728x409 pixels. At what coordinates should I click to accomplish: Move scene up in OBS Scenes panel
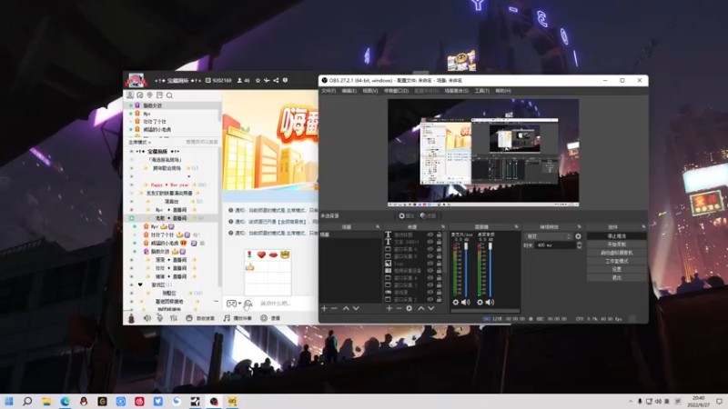pyautogui.click(x=346, y=308)
